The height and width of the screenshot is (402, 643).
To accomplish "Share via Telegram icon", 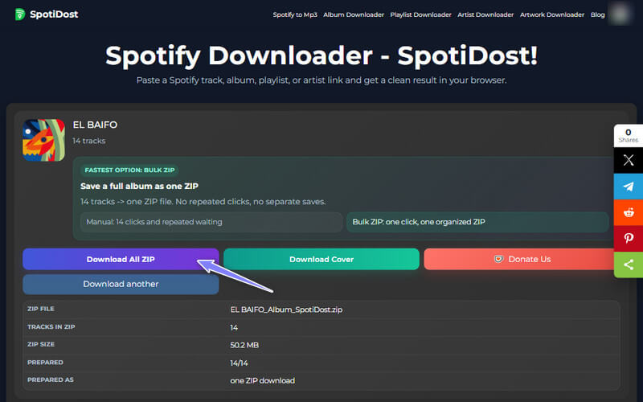I will coord(629,187).
